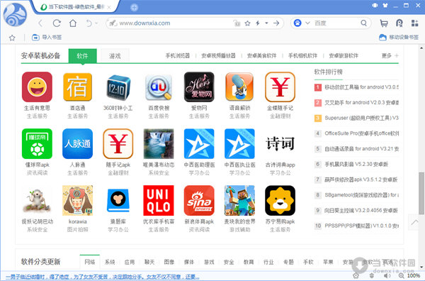Open 手机相机软件 category link

(x=302, y=55)
